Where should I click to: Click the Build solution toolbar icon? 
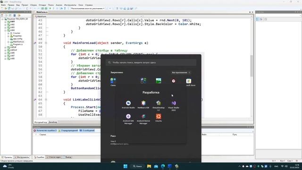pos(42,8)
